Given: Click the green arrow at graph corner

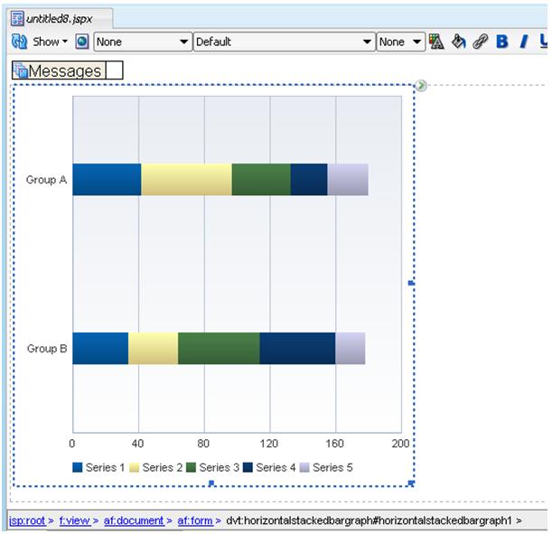Looking at the screenshot, I should coord(421,86).
